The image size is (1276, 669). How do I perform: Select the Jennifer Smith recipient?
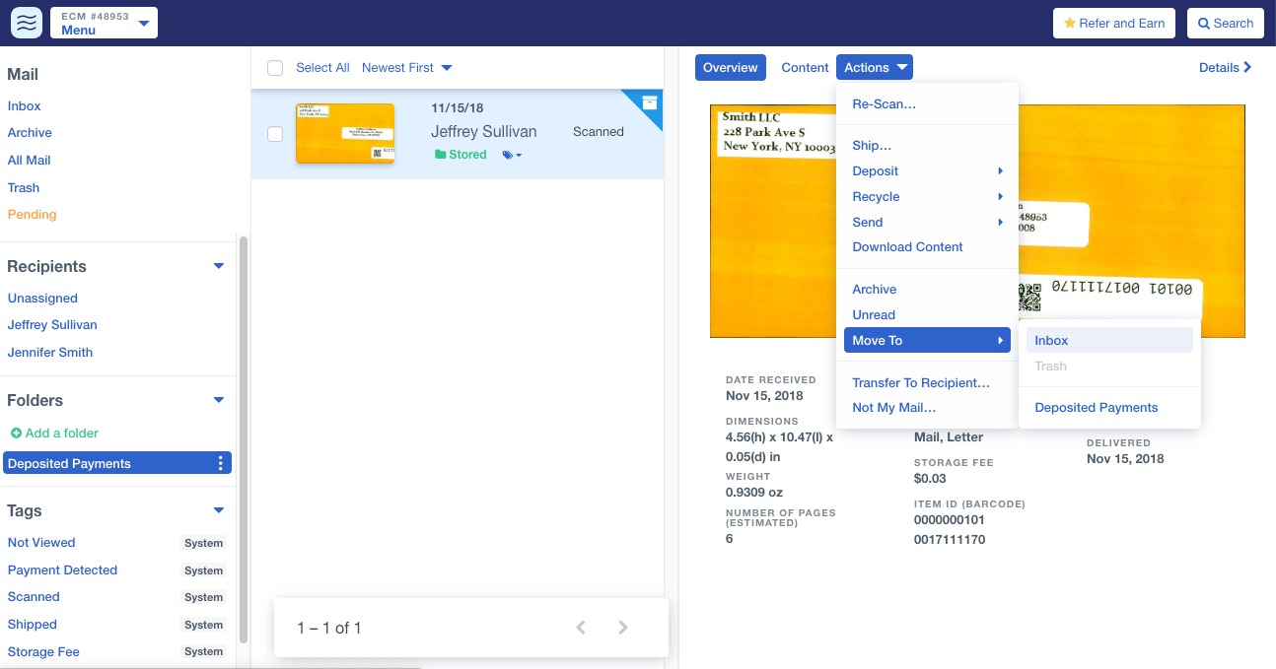click(49, 352)
